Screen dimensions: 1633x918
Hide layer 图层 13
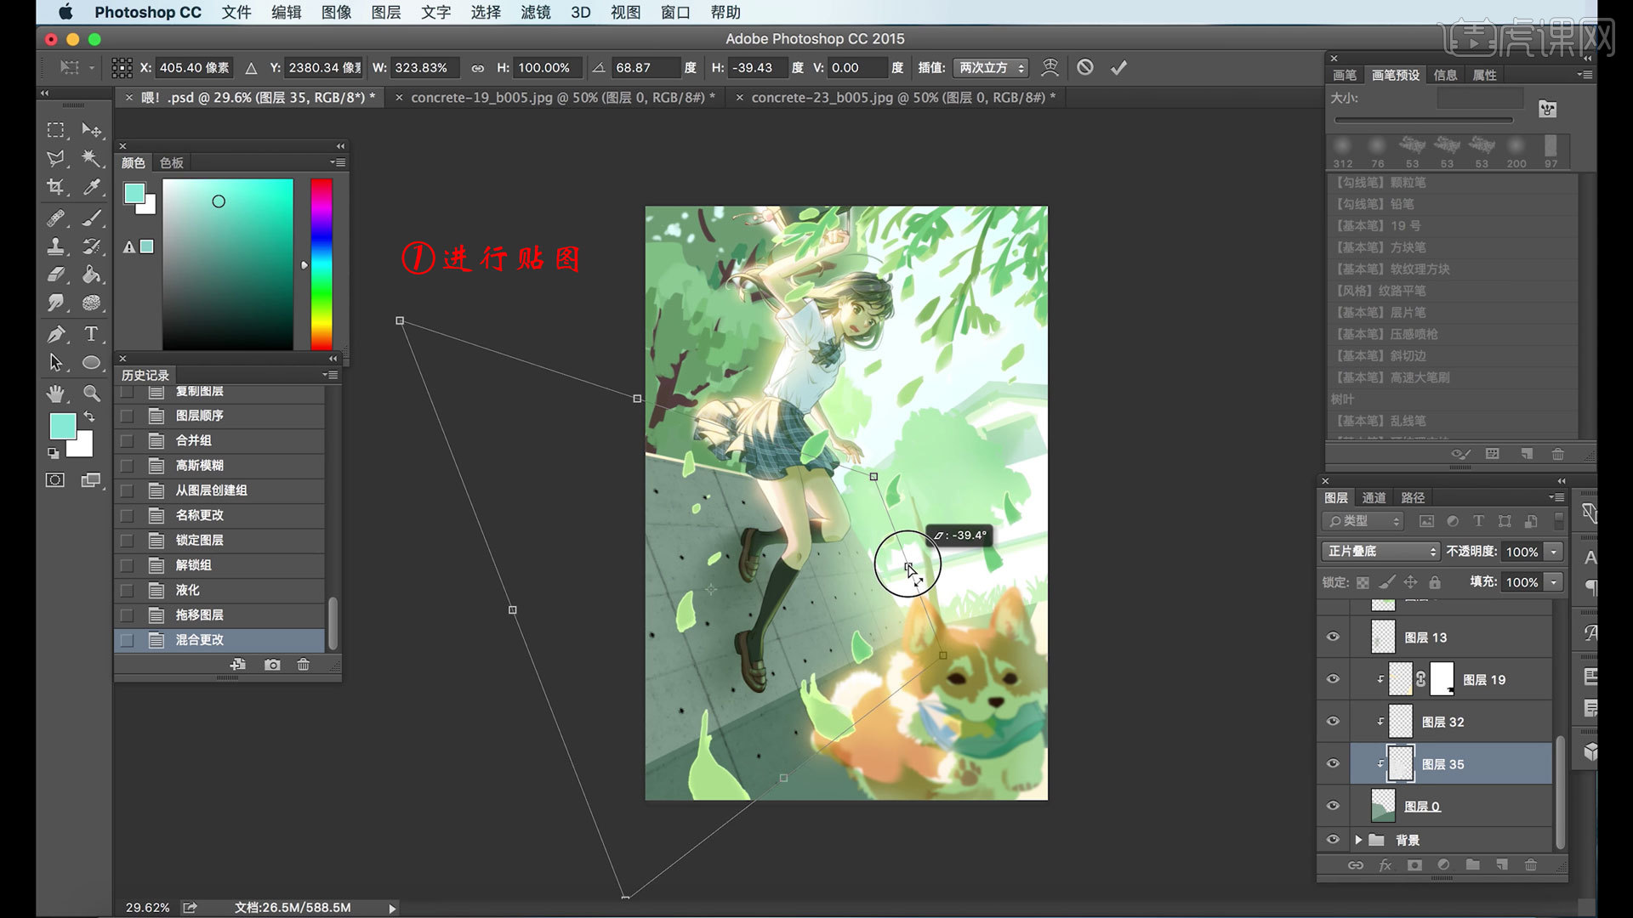1333,637
